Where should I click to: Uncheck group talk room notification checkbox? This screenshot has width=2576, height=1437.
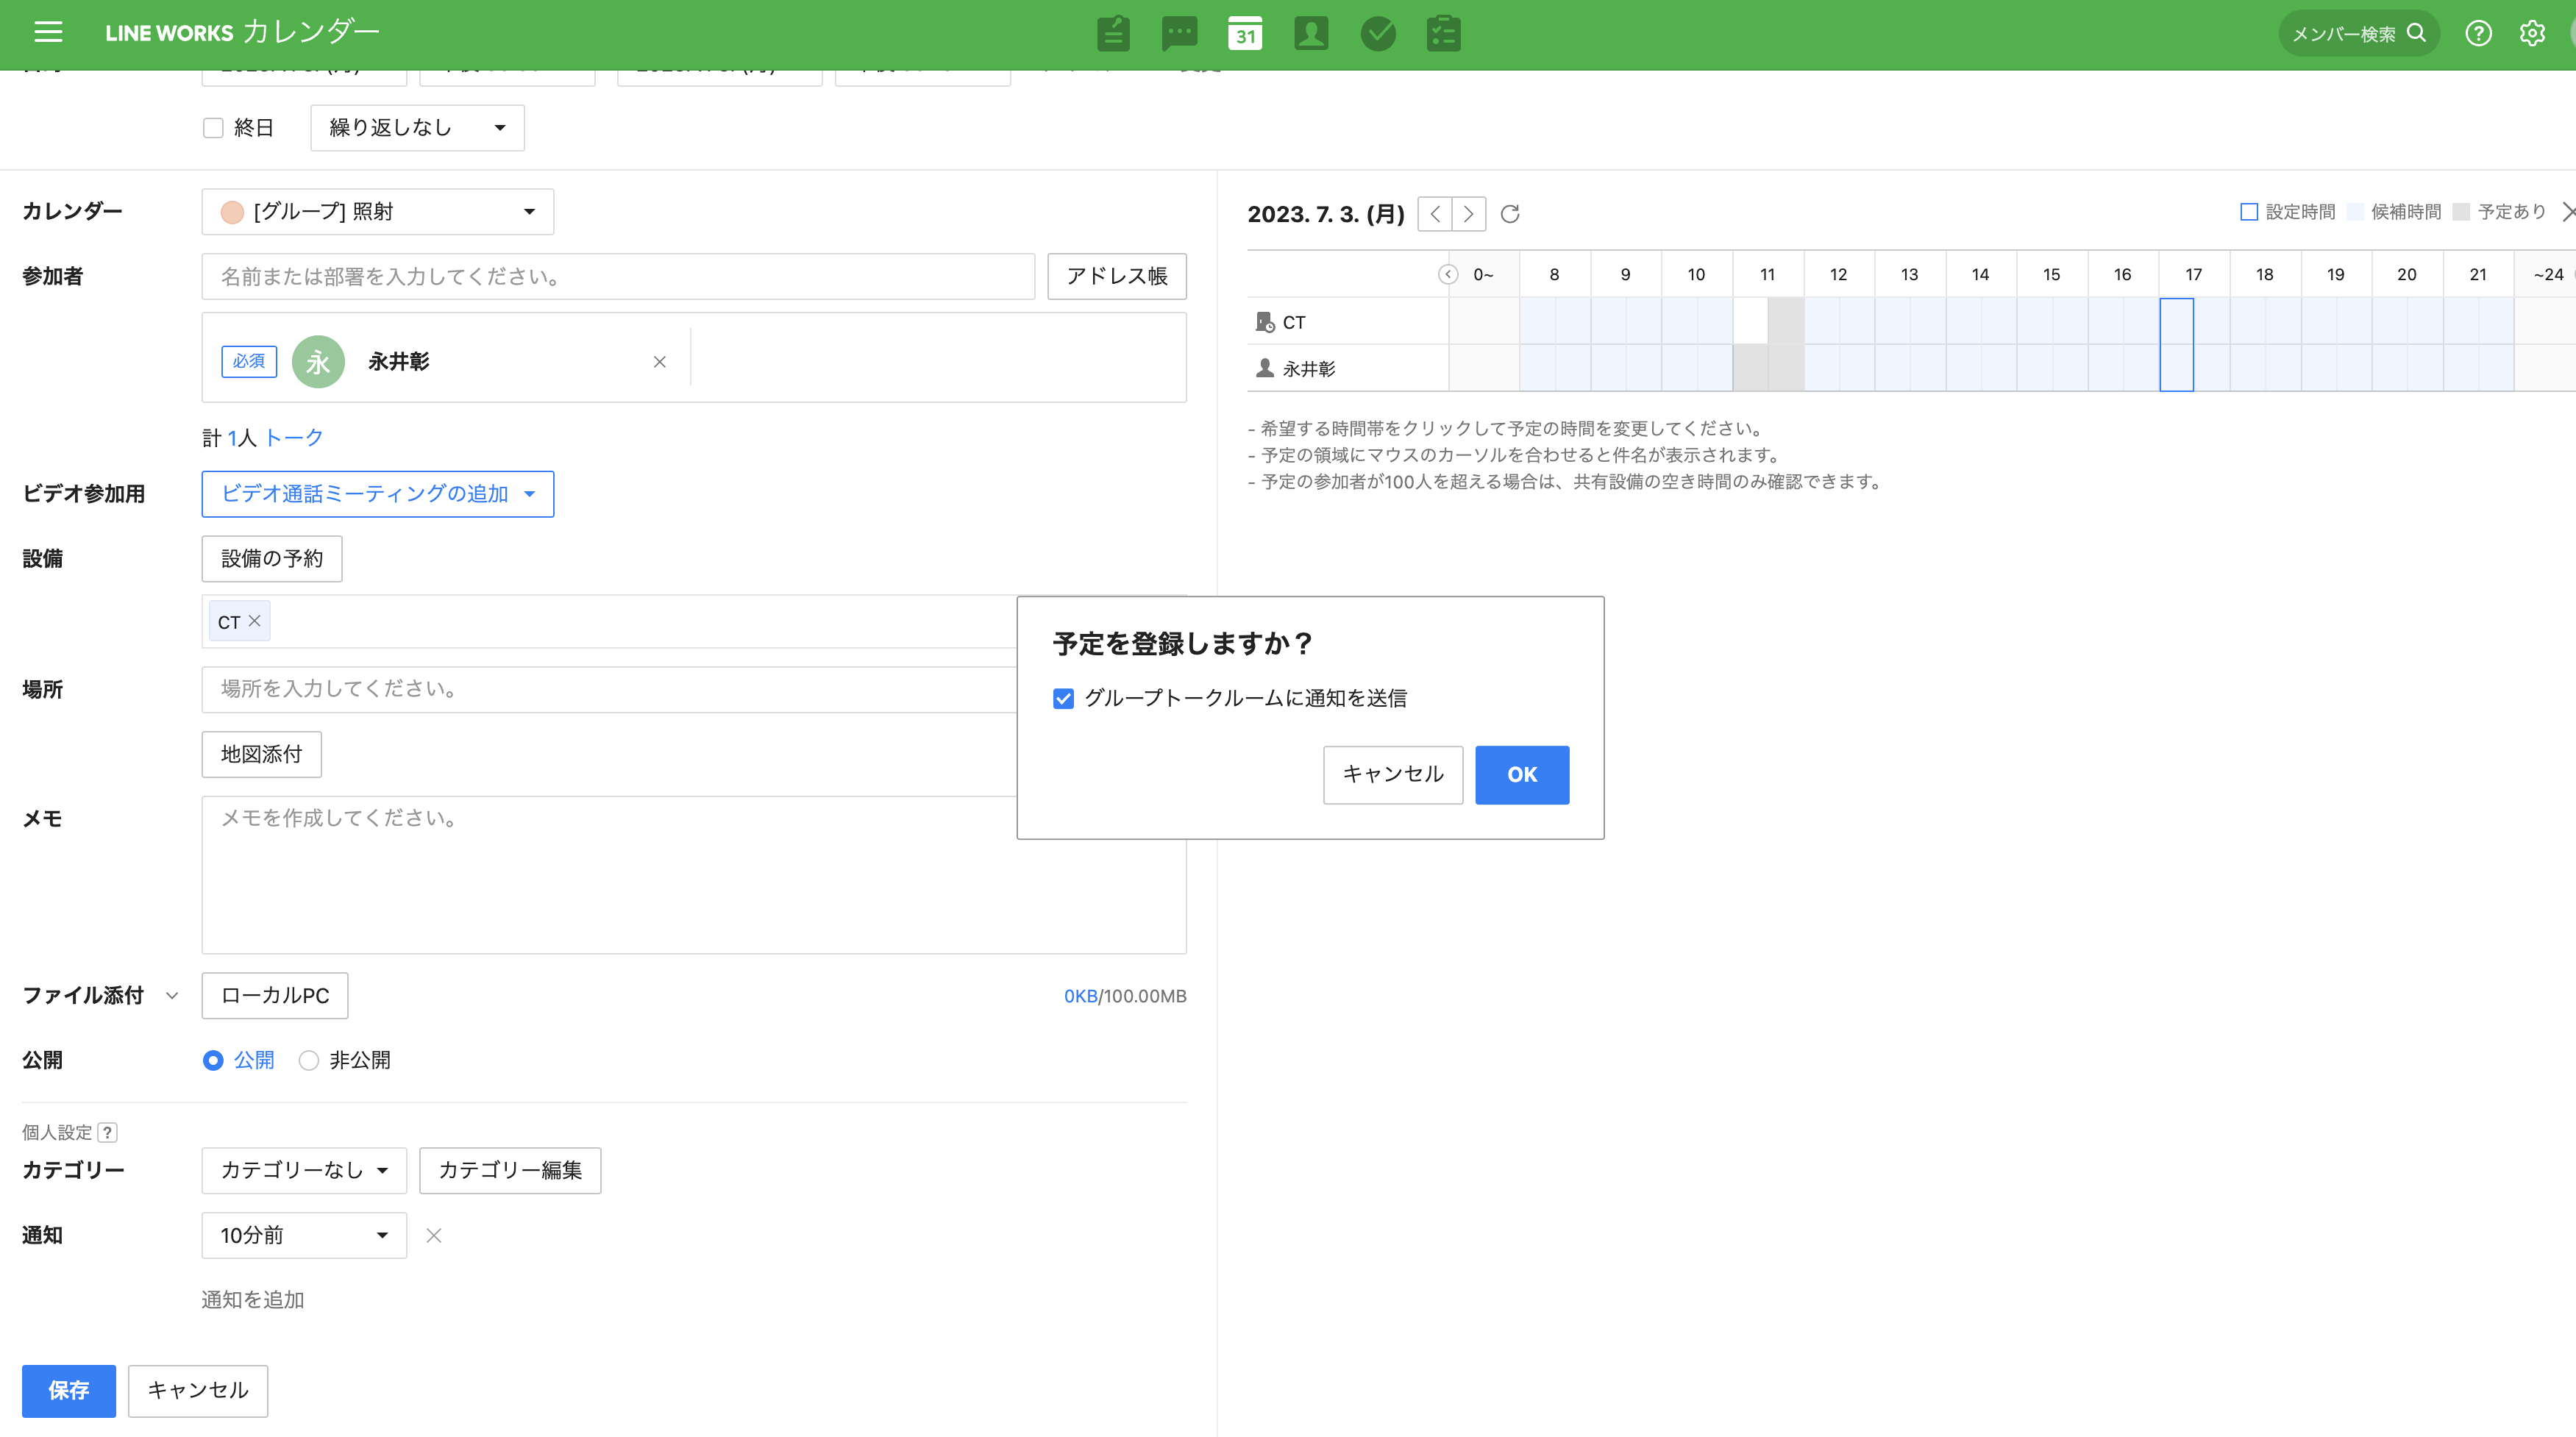click(x=1063, y=698)
